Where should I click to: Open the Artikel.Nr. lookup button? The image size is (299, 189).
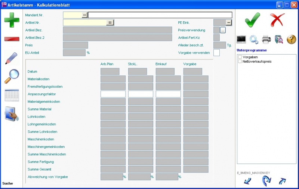[110, 22]
